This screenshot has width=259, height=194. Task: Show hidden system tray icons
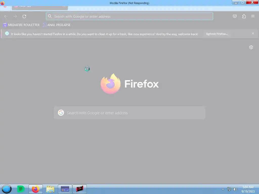(x=223, y=189)
